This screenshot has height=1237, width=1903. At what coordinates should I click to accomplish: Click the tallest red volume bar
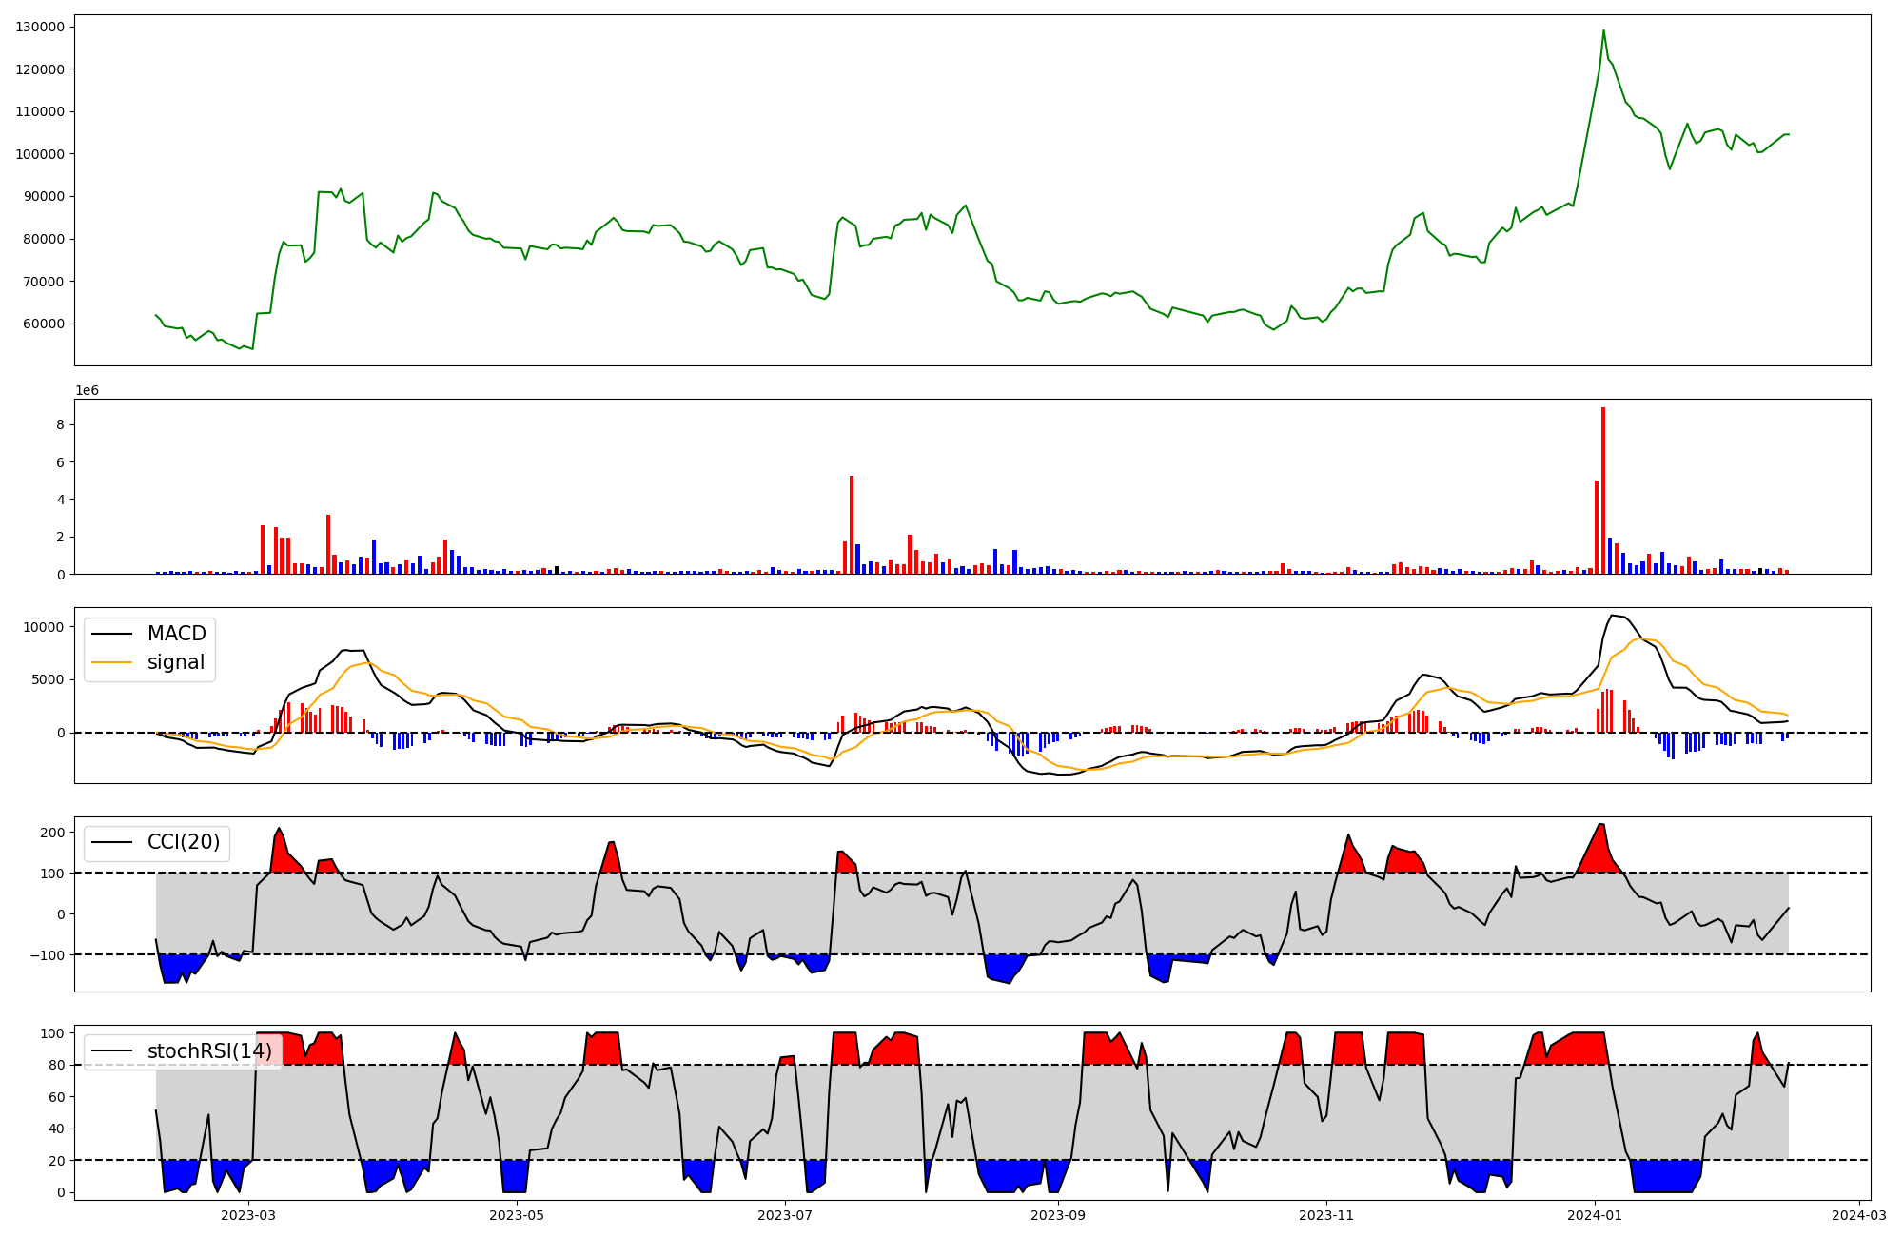click(1603, 490)
